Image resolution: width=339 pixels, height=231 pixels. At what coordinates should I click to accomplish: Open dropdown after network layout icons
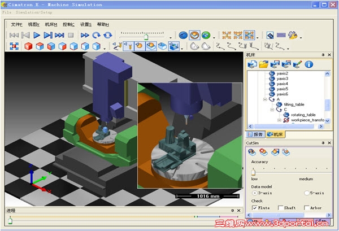257,38
